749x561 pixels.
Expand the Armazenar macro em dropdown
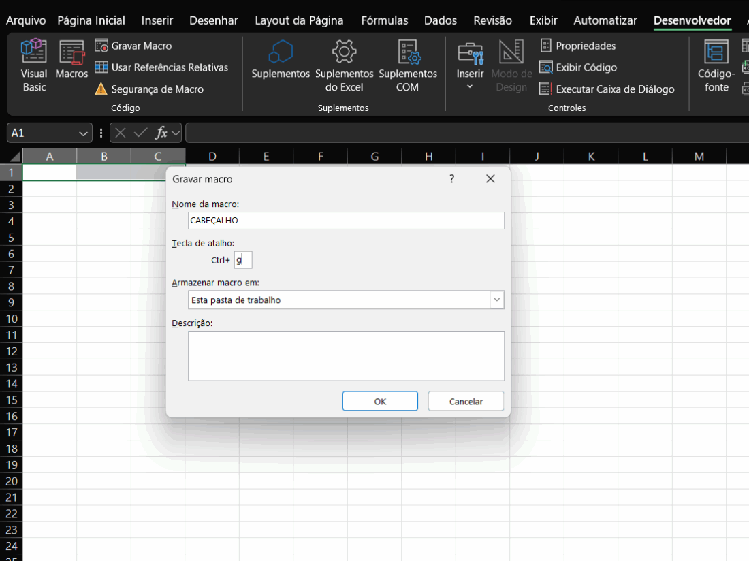[496, 300]
